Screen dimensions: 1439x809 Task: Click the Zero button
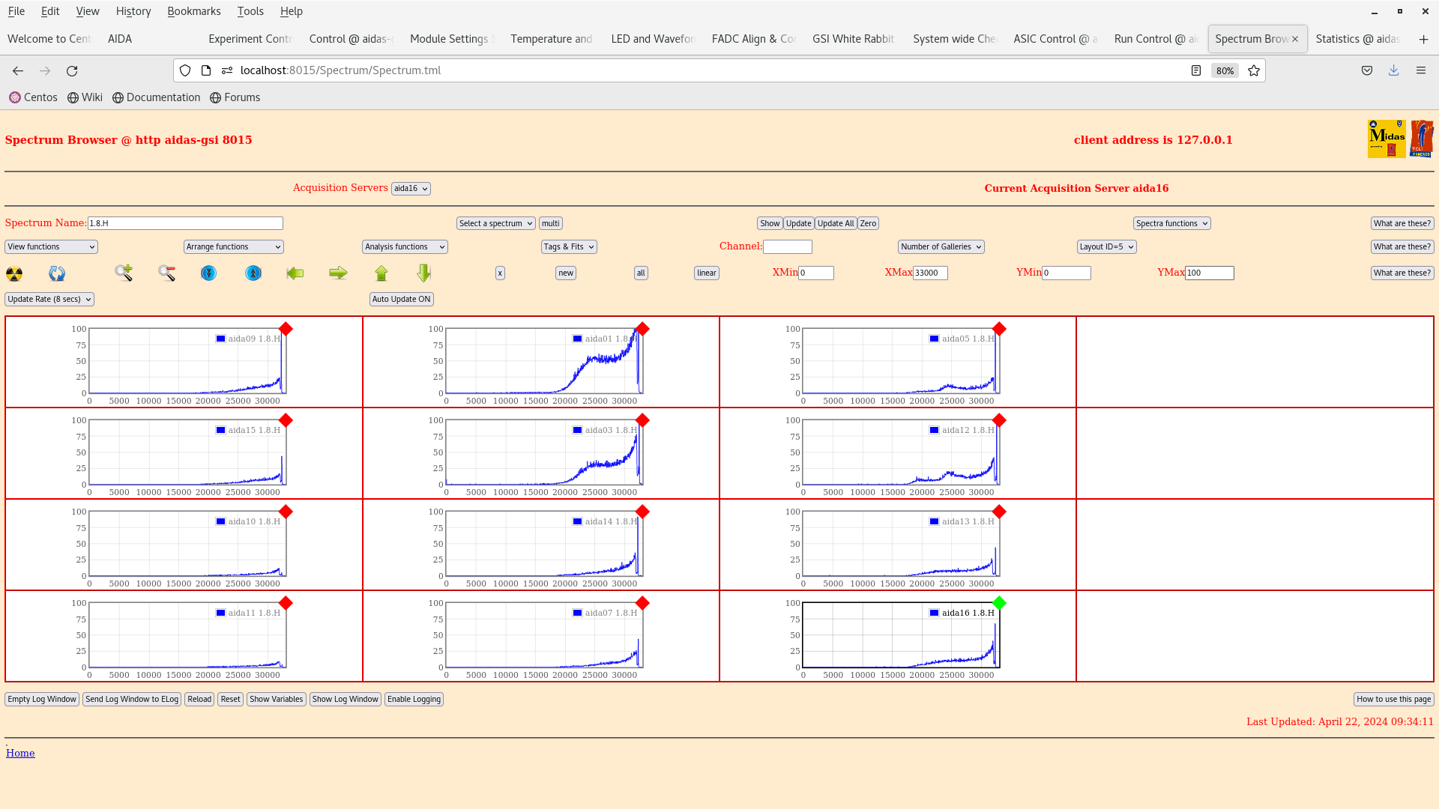coord(868,223)
